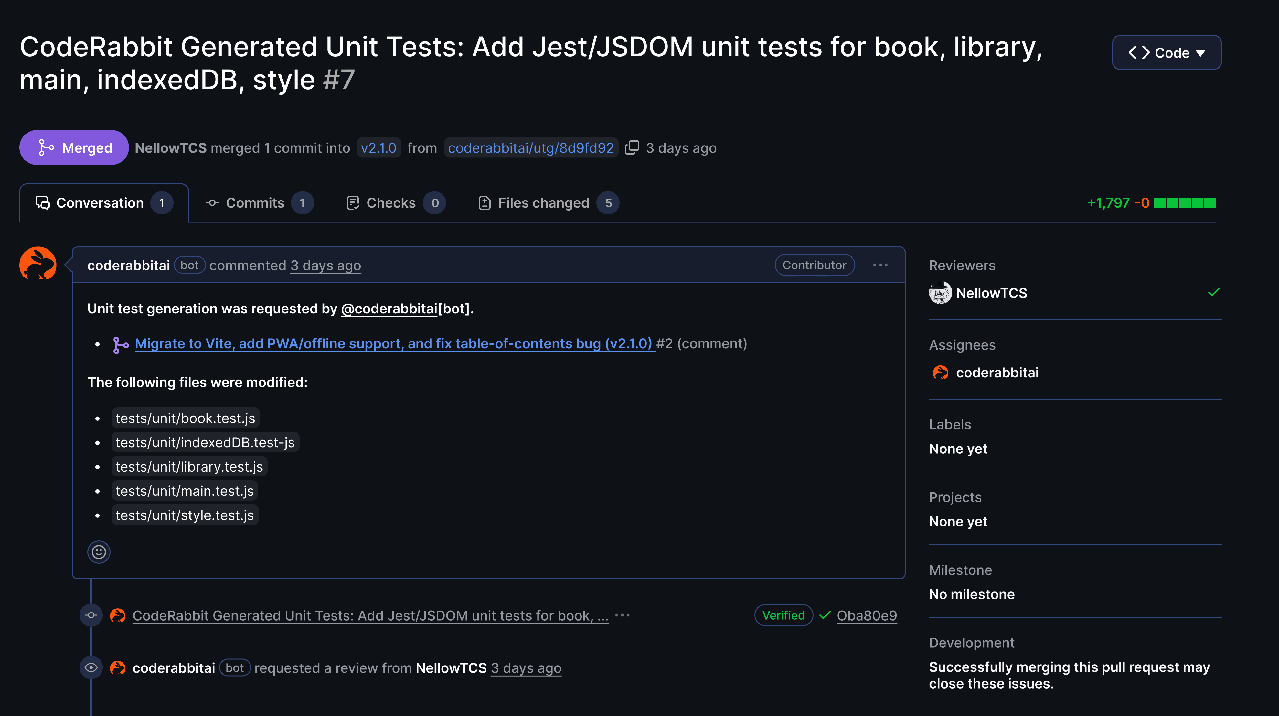Open the Code dropdown button
Screen dimensions: 1279x716
(x=1166, y=52)
